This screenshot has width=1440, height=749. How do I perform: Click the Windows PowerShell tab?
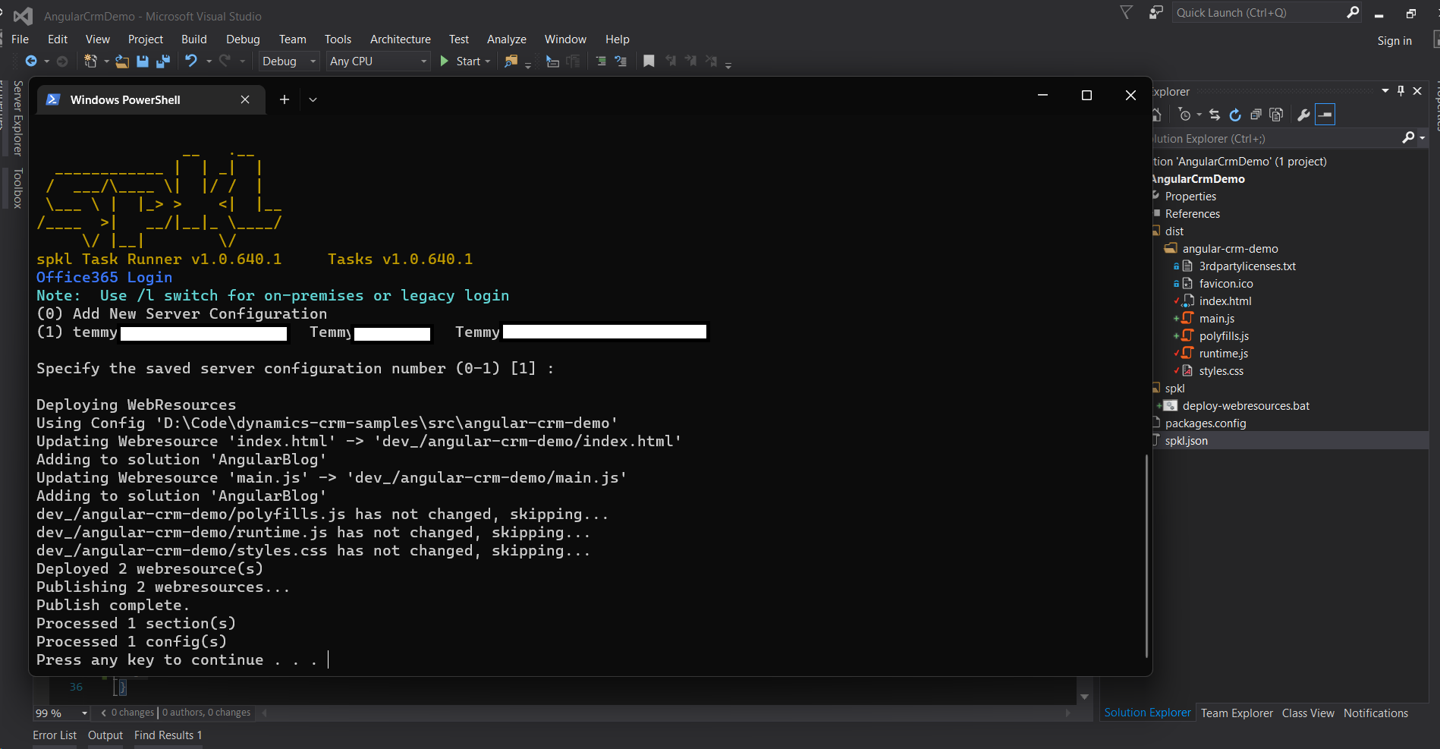pos(151,99)
